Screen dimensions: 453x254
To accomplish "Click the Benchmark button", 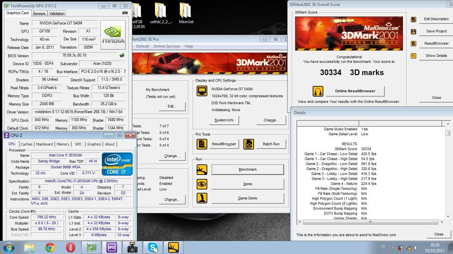I will [248, 169].
